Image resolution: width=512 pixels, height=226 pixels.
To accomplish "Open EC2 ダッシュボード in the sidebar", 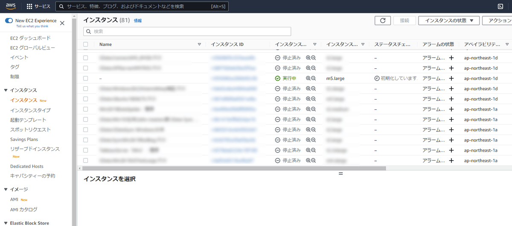I will [x=30, y=38].
